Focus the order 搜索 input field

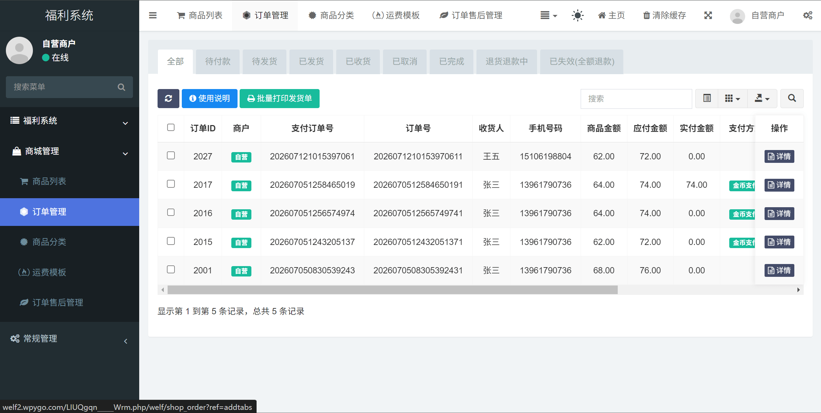(x=636, y=99)
